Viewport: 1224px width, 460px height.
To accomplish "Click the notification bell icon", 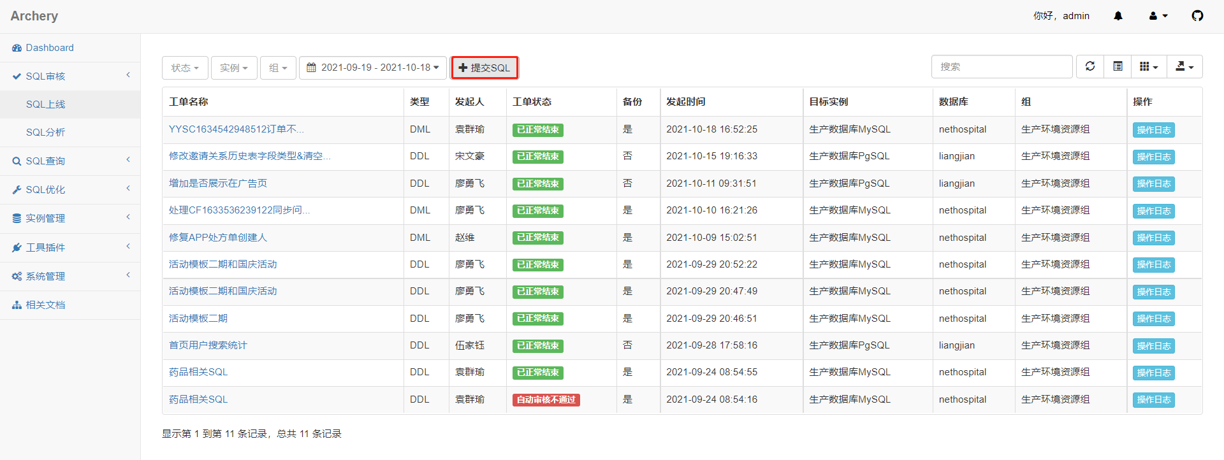I will pos(1118,16).
